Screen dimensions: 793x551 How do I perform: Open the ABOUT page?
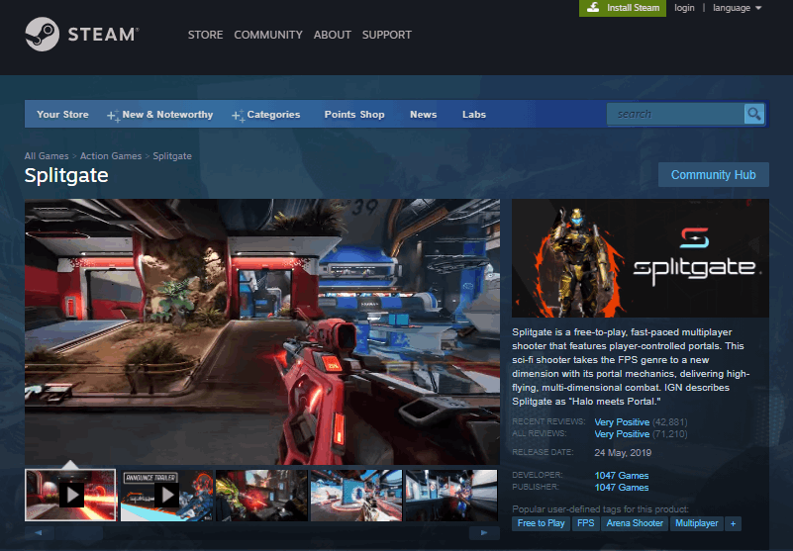coord(333,35)
